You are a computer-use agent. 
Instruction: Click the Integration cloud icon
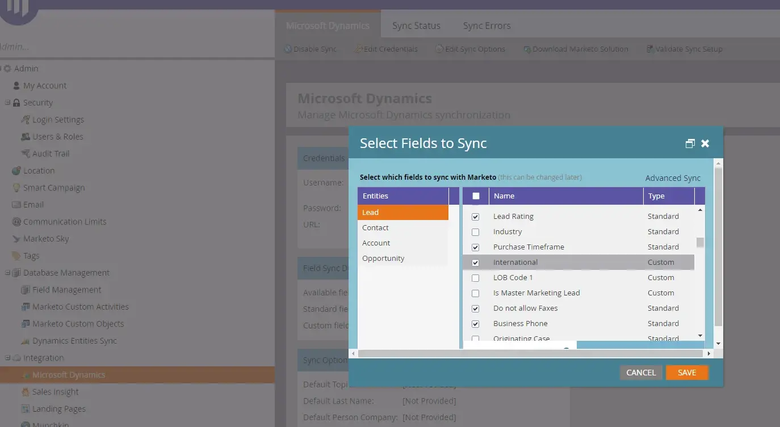coord(16,358)
